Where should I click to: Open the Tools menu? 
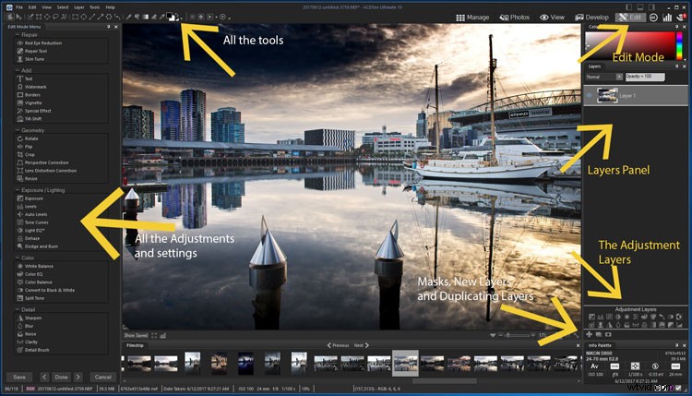point(94,7)
